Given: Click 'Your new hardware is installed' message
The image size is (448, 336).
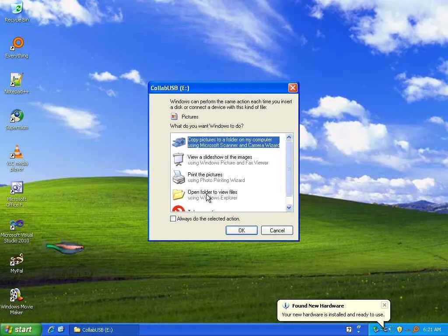Looking at the screenshot, I should (333, 315).
